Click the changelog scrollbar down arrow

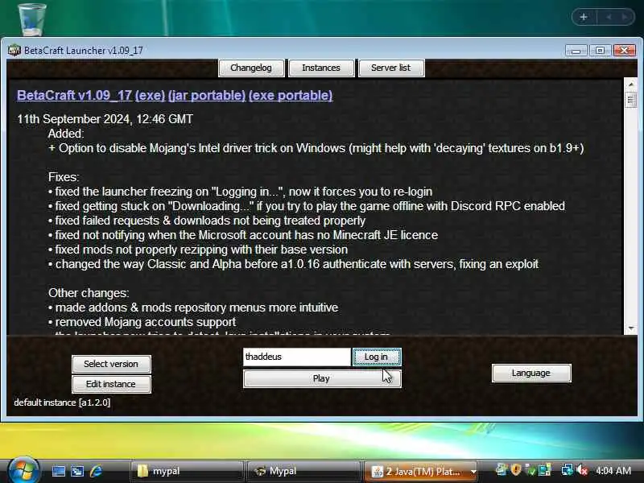point(630,328)
